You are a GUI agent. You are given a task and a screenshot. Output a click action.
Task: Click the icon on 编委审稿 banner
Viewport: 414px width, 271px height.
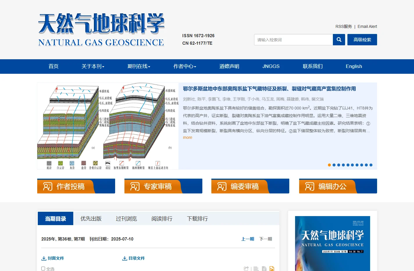[x=222, y=186]
